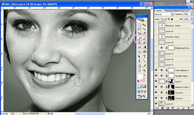The image size is (194, 115).
Task: Select the Hand tool
Action: pyautogui.click(x=140, y=70)
